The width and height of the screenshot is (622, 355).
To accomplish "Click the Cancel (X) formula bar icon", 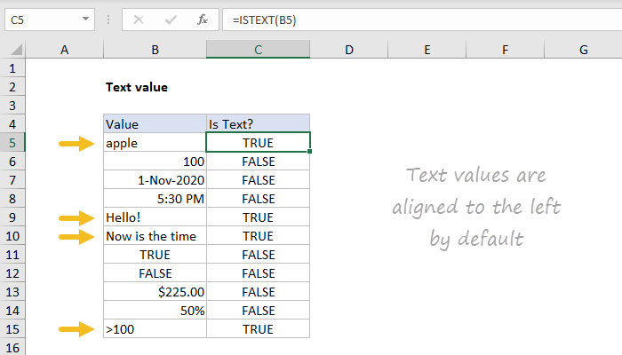I will [139, 20].
